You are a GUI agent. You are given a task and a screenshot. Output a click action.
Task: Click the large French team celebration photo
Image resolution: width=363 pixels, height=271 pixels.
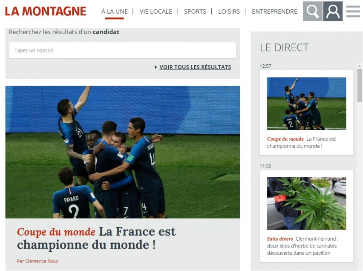pyautogui.click(x=122, y=152)
